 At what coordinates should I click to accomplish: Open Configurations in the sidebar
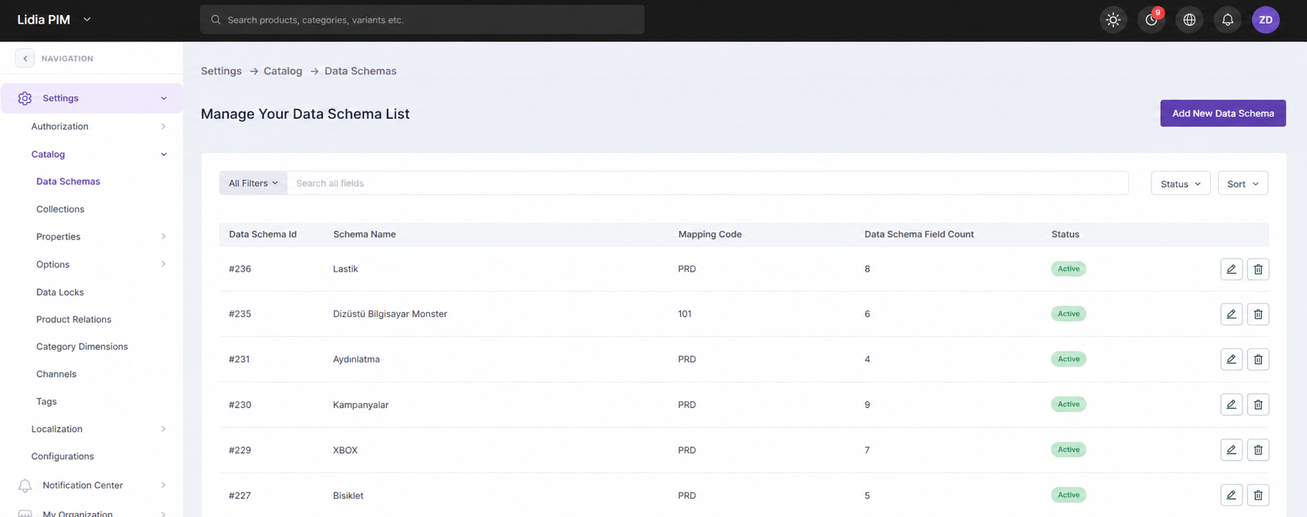[x=62, y=457]
